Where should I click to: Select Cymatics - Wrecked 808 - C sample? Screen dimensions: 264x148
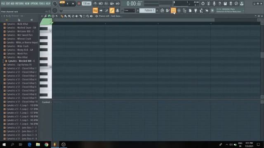tap(21, 61)
